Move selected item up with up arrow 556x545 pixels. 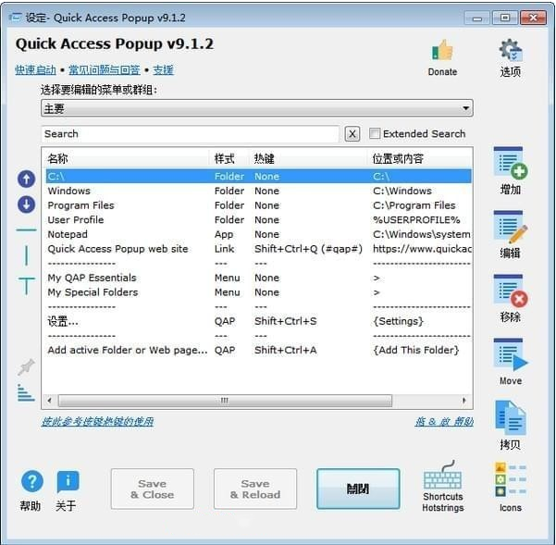[26, 179]
